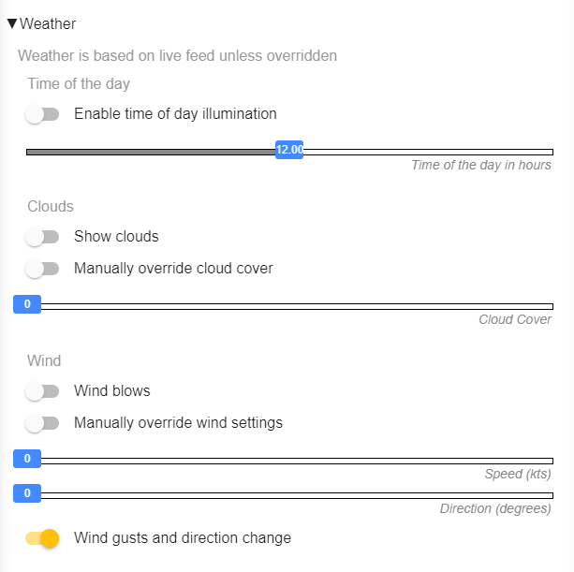574x572 pixels.
Task: Click the live feed description text
Action: click(177, 56)
